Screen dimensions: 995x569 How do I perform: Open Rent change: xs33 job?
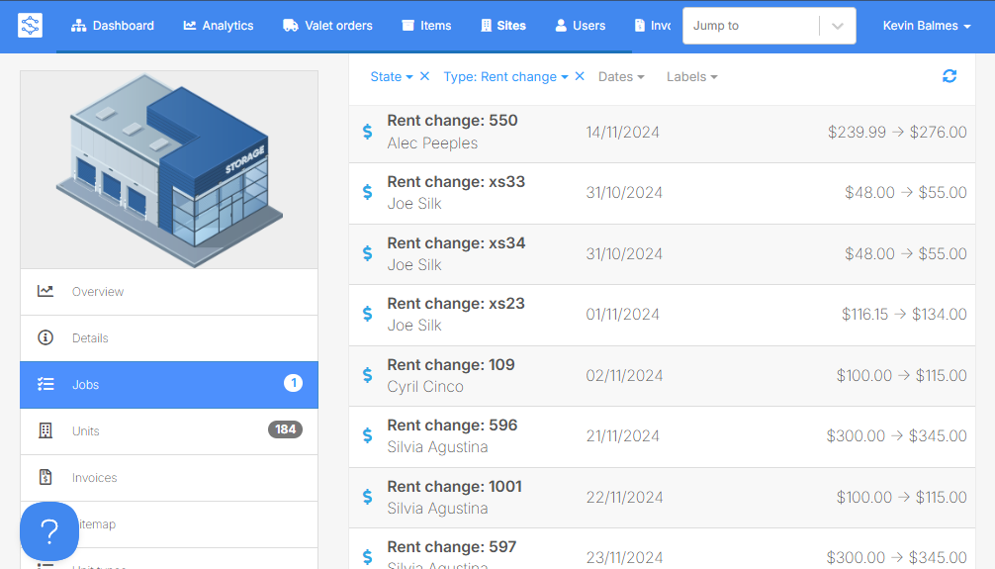click(662, 193)
